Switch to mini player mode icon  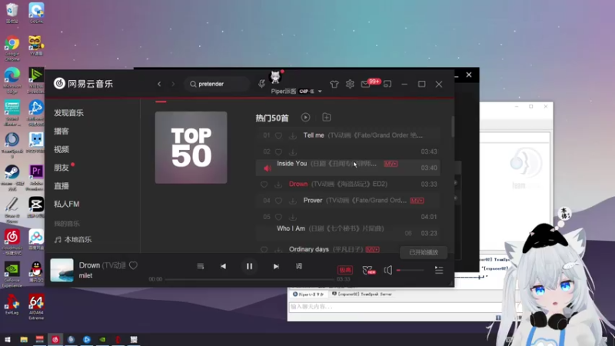387,84
